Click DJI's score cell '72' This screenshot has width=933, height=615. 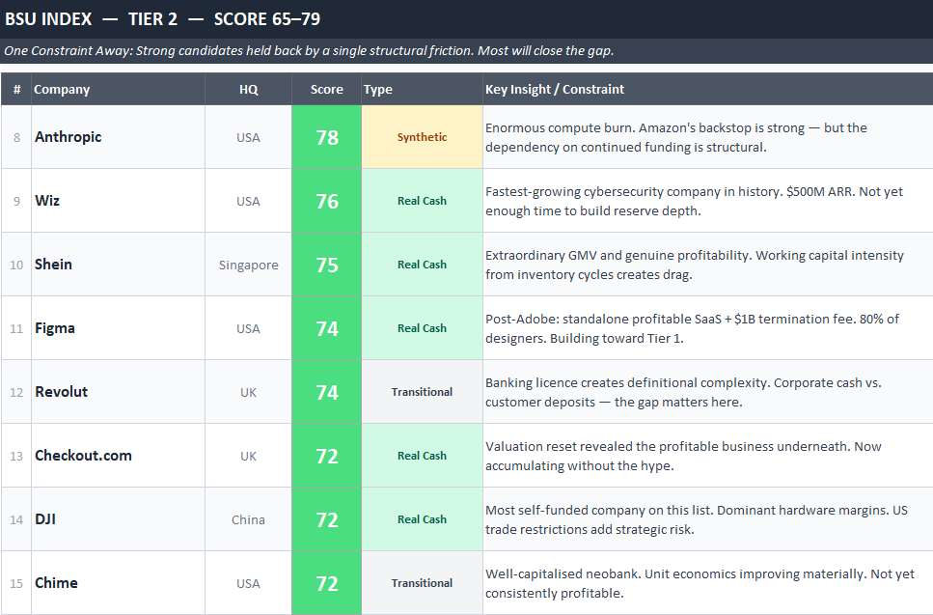coord(327,519)
